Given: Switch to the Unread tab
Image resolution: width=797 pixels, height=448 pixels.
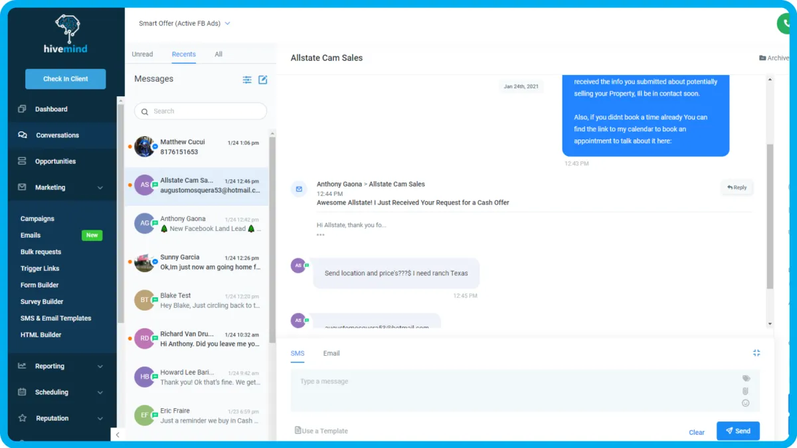Looking at the screenshot, I should tap(142, 54).
